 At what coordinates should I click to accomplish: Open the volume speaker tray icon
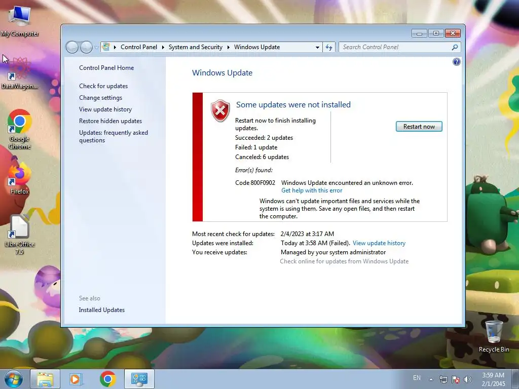467,379
